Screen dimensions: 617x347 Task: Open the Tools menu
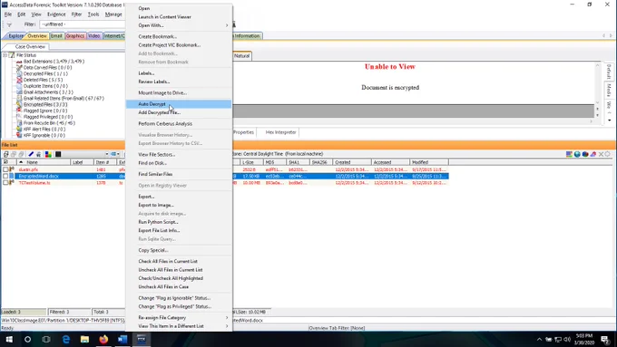coord(93,14)
